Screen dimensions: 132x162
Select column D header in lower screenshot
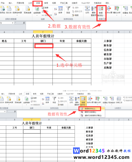49,120
